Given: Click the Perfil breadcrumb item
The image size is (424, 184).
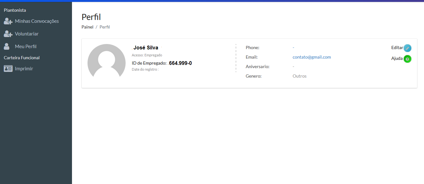Looking at the screenshot, I should 105,27.
